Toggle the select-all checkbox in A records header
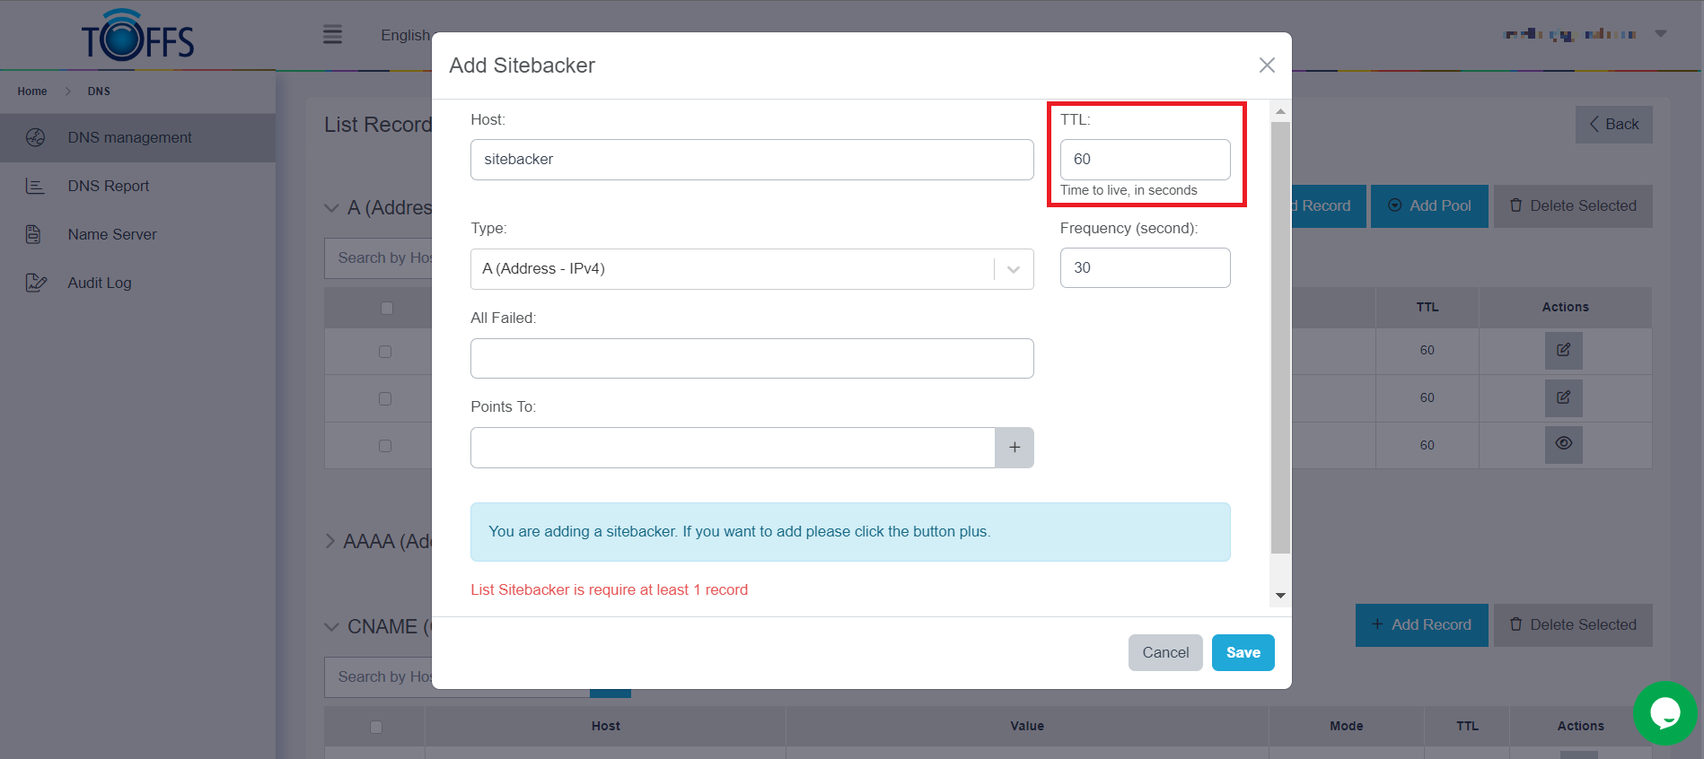This screenshot has height=759, width=1704. click(x=387, y=308)
